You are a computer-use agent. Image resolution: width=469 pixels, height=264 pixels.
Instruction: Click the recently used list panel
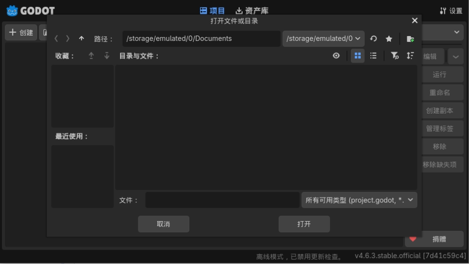tap(83, 177)
